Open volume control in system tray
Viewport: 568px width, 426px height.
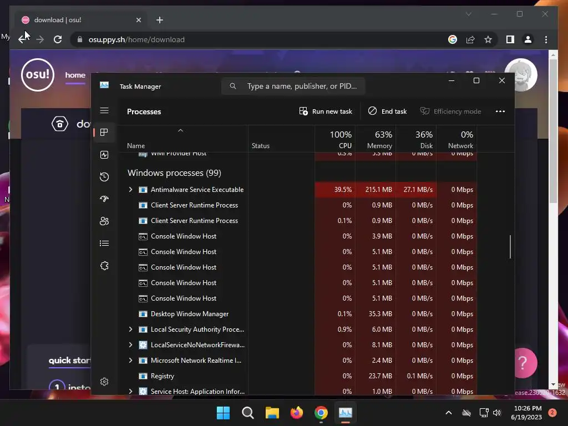(497, 413)
